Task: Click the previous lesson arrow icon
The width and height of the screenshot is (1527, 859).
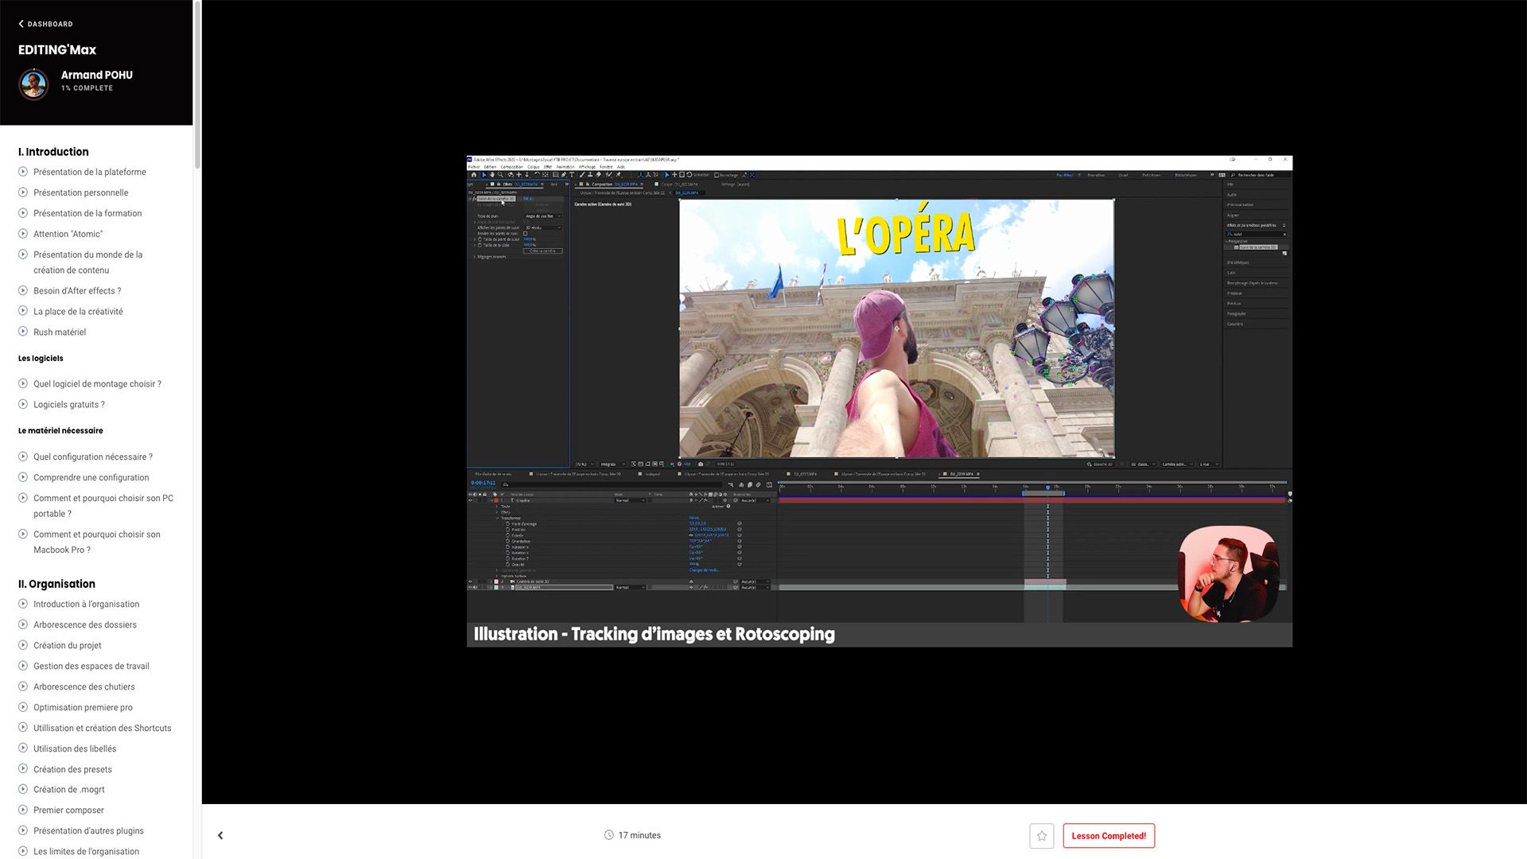Action: pyautogui.click(x=220, y=836)
